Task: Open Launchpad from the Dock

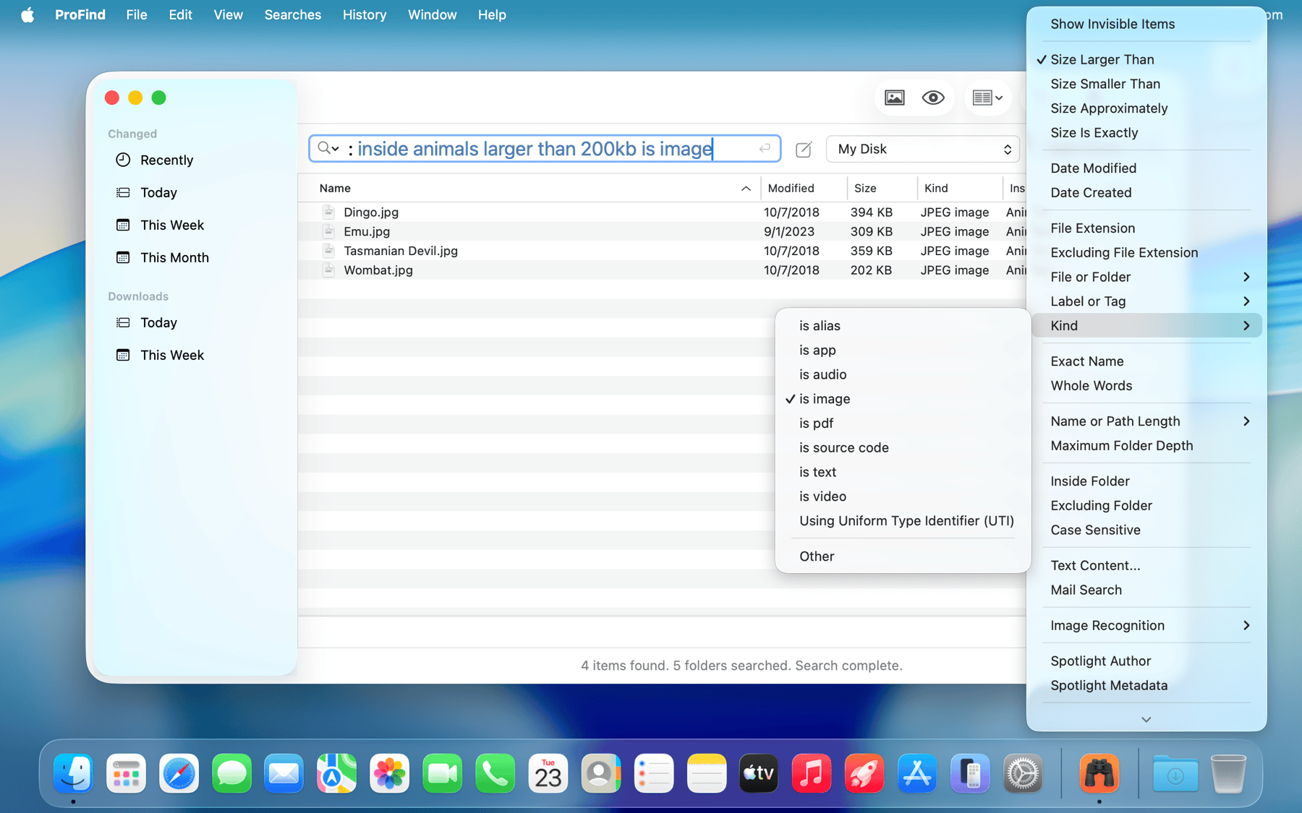Action: (126, 774)
